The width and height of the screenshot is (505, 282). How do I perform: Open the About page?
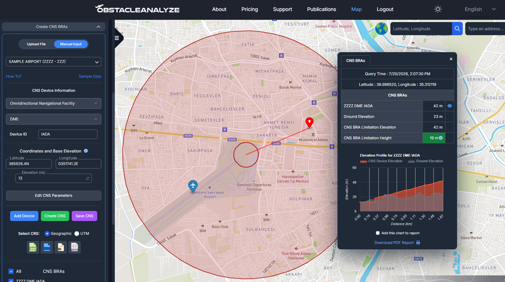point(219,9)
